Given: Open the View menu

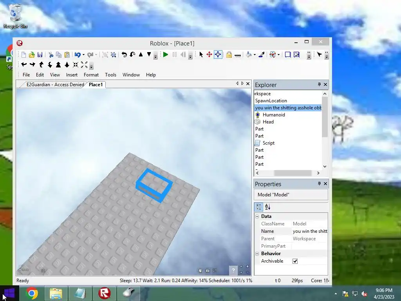Looking at the screenshot, I should 55,75.
